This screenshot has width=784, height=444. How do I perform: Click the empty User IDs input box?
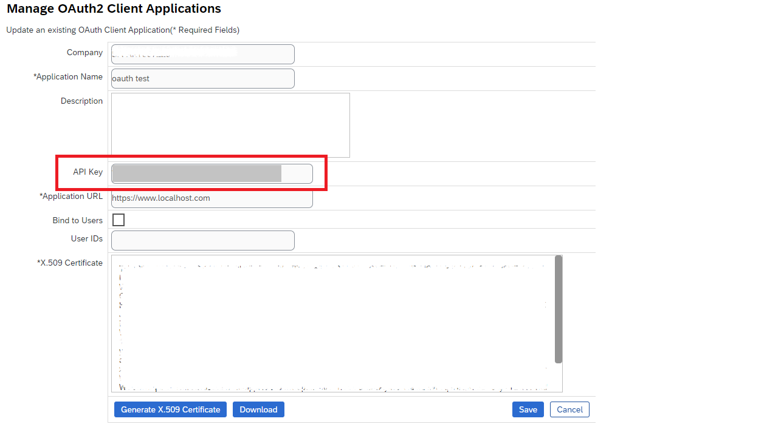pyautogui.click(x=203, y=240)
